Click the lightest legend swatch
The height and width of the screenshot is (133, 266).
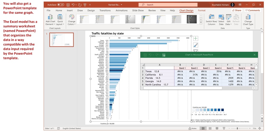click(x=194, y=110)
